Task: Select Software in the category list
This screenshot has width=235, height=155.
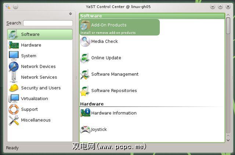Action: point(40,34)
